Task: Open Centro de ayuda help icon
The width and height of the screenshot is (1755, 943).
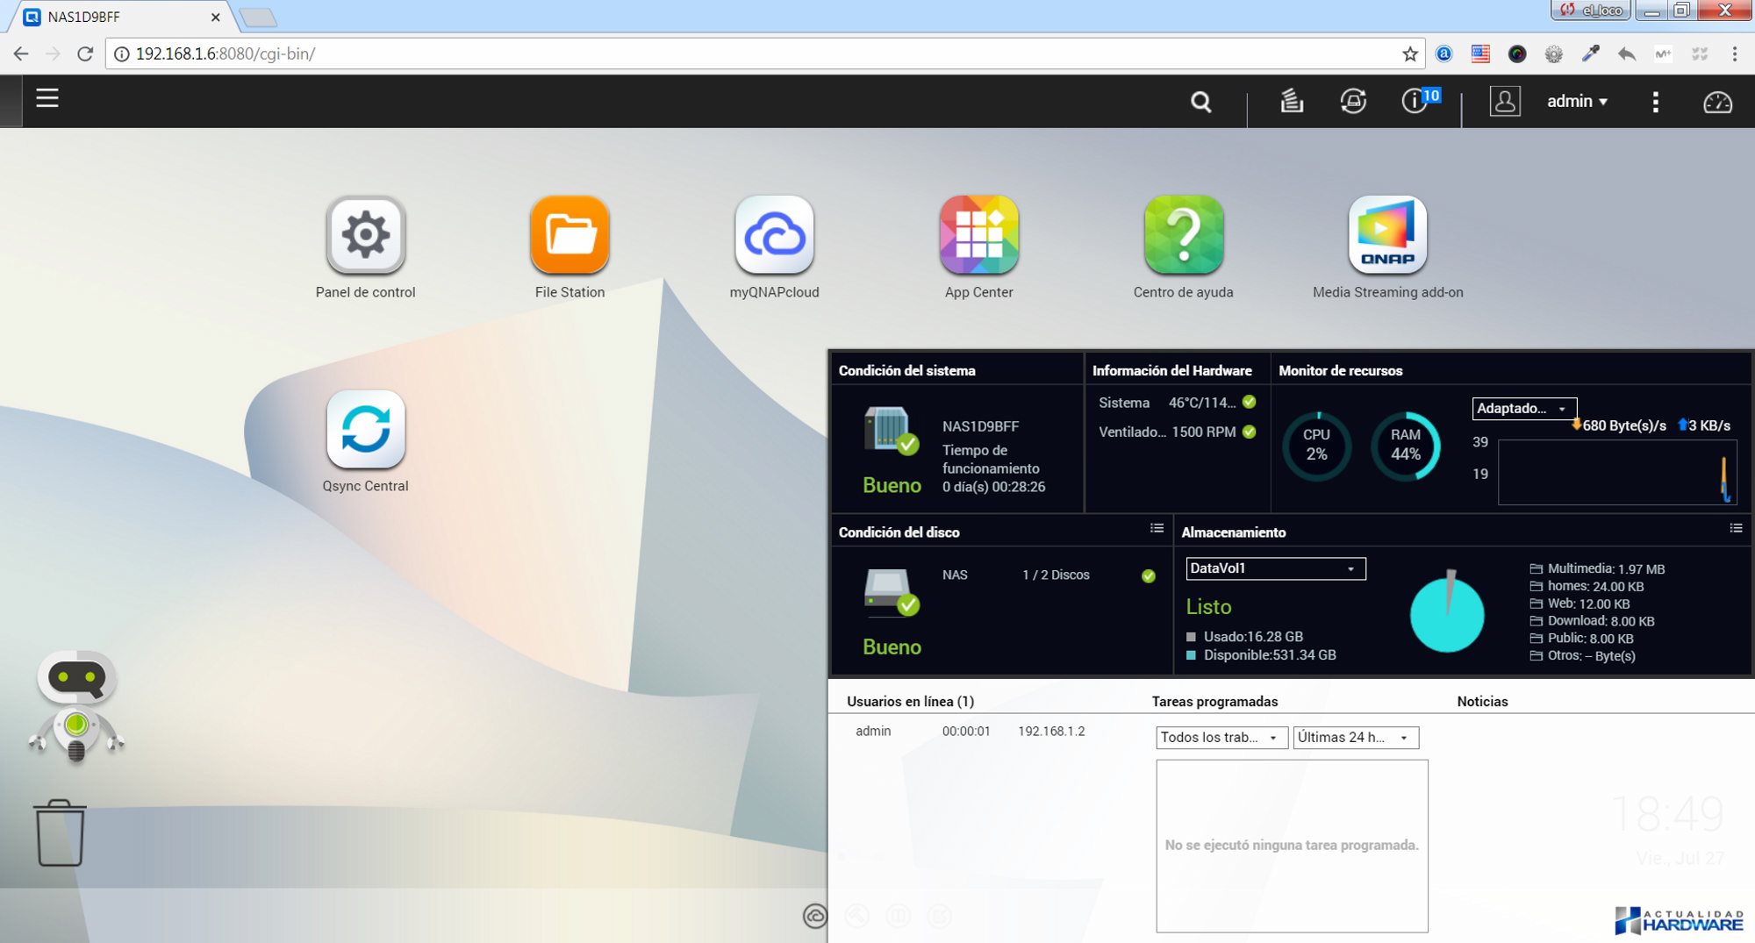Action: [1183, 235]
